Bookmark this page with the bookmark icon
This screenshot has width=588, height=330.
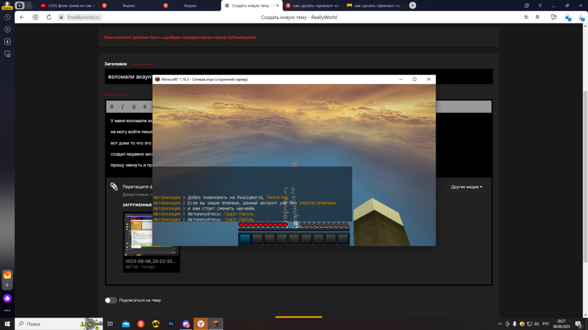(x=537, y=17)
